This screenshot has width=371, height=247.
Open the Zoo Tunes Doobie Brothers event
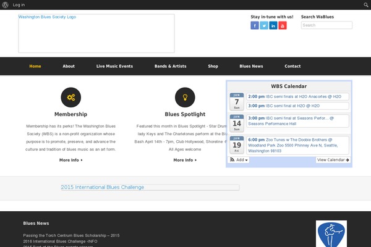[x=297, y=145]
